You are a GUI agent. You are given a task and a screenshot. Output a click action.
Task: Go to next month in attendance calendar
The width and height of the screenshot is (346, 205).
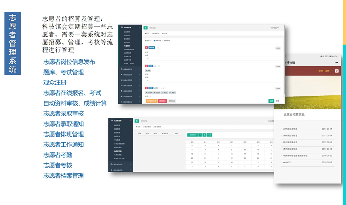click(205, 135)
